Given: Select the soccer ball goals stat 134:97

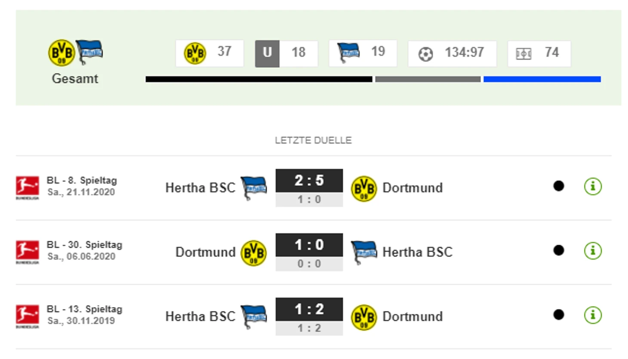Looking at the screenshot, I should point(452,54).
